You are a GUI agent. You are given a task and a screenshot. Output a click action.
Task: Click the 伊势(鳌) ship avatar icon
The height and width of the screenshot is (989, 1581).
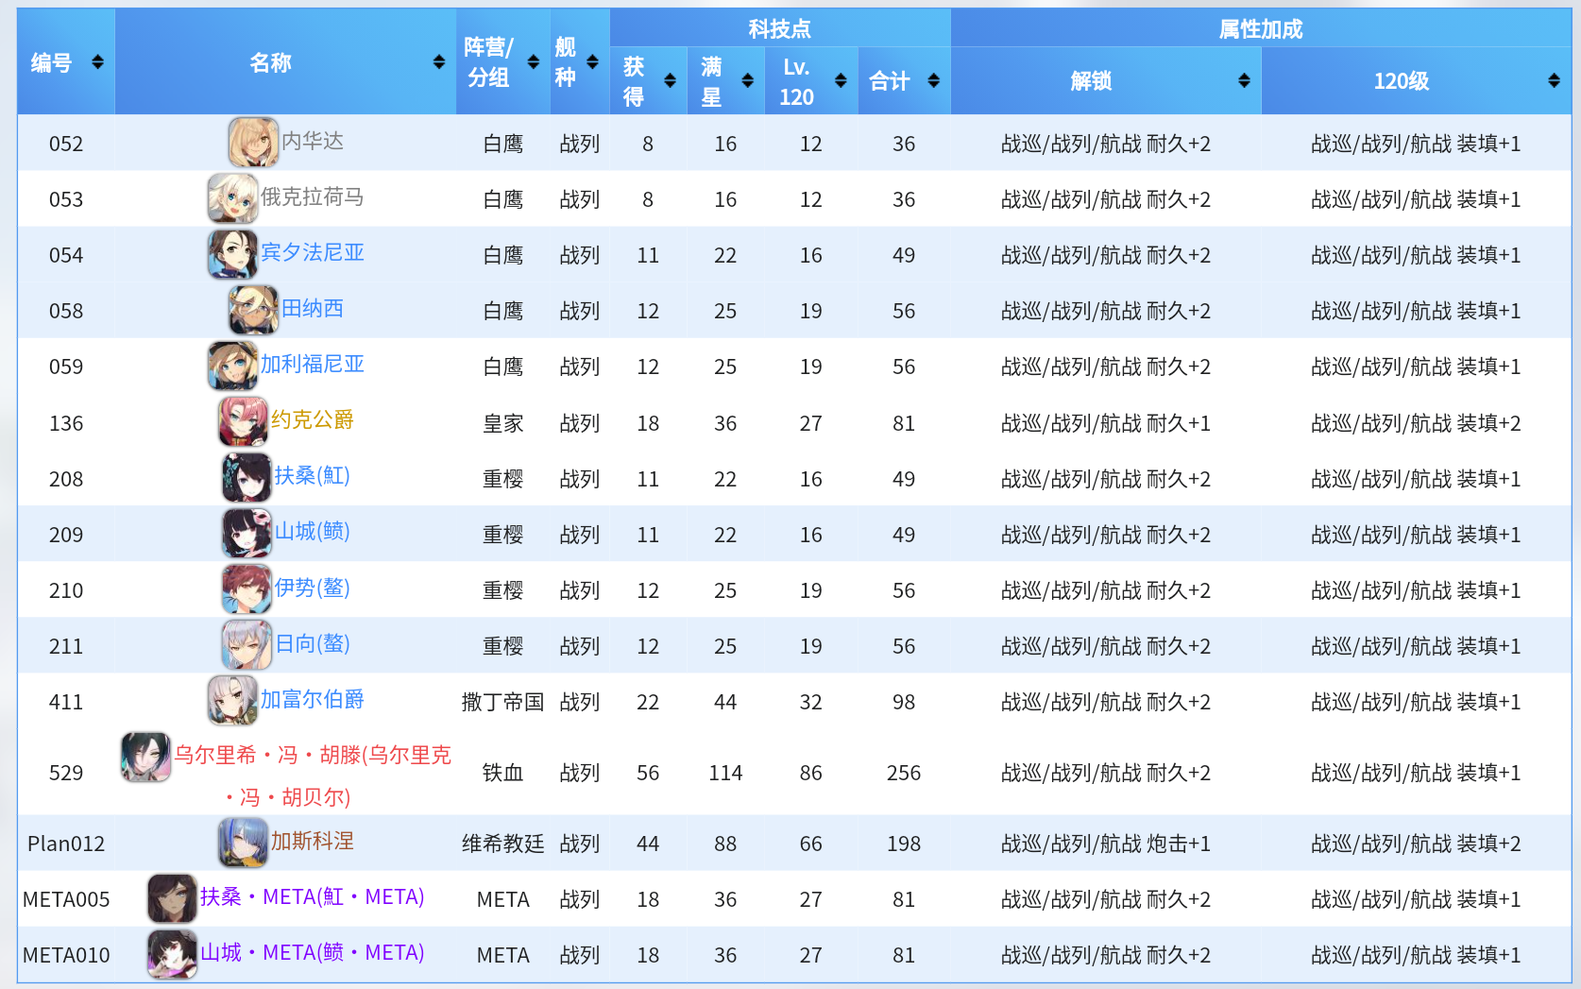pyautogui.click(x=246, y=588)
